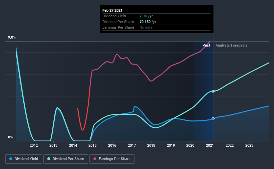
Task: Toggle the Dividend Per Share legend button
Action: [x=66, y=159]
